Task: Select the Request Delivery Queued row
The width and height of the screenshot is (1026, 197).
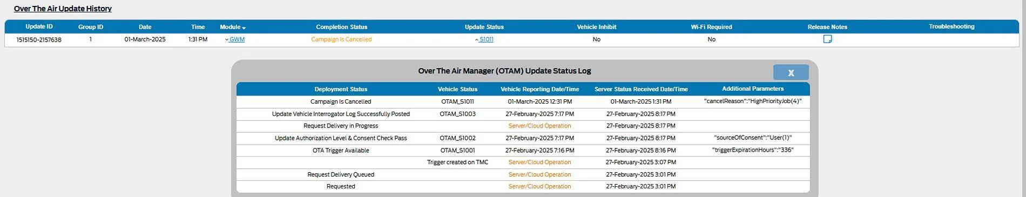Action: pyautogui.click(x=523, y=174)
